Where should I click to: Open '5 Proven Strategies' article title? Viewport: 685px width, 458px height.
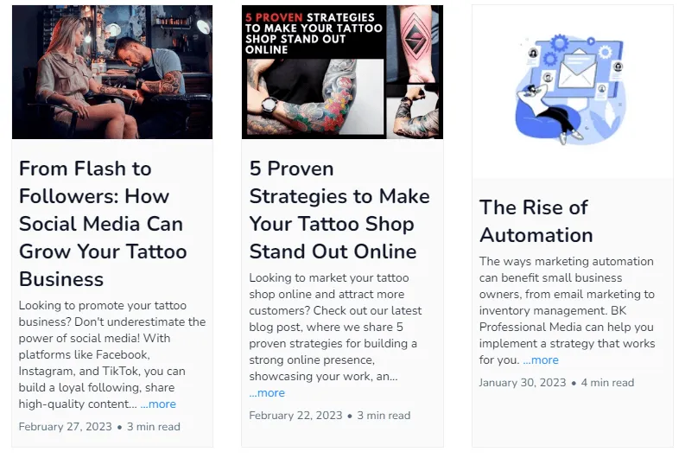click(339, 210)
